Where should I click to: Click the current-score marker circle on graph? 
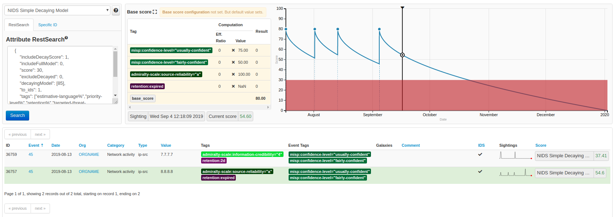click(x=402, y=55)
